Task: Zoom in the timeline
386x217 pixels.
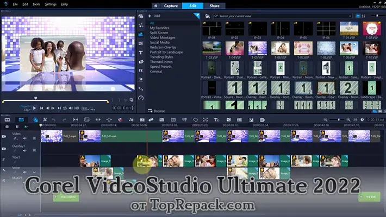Action: click(x=348, y=120)
